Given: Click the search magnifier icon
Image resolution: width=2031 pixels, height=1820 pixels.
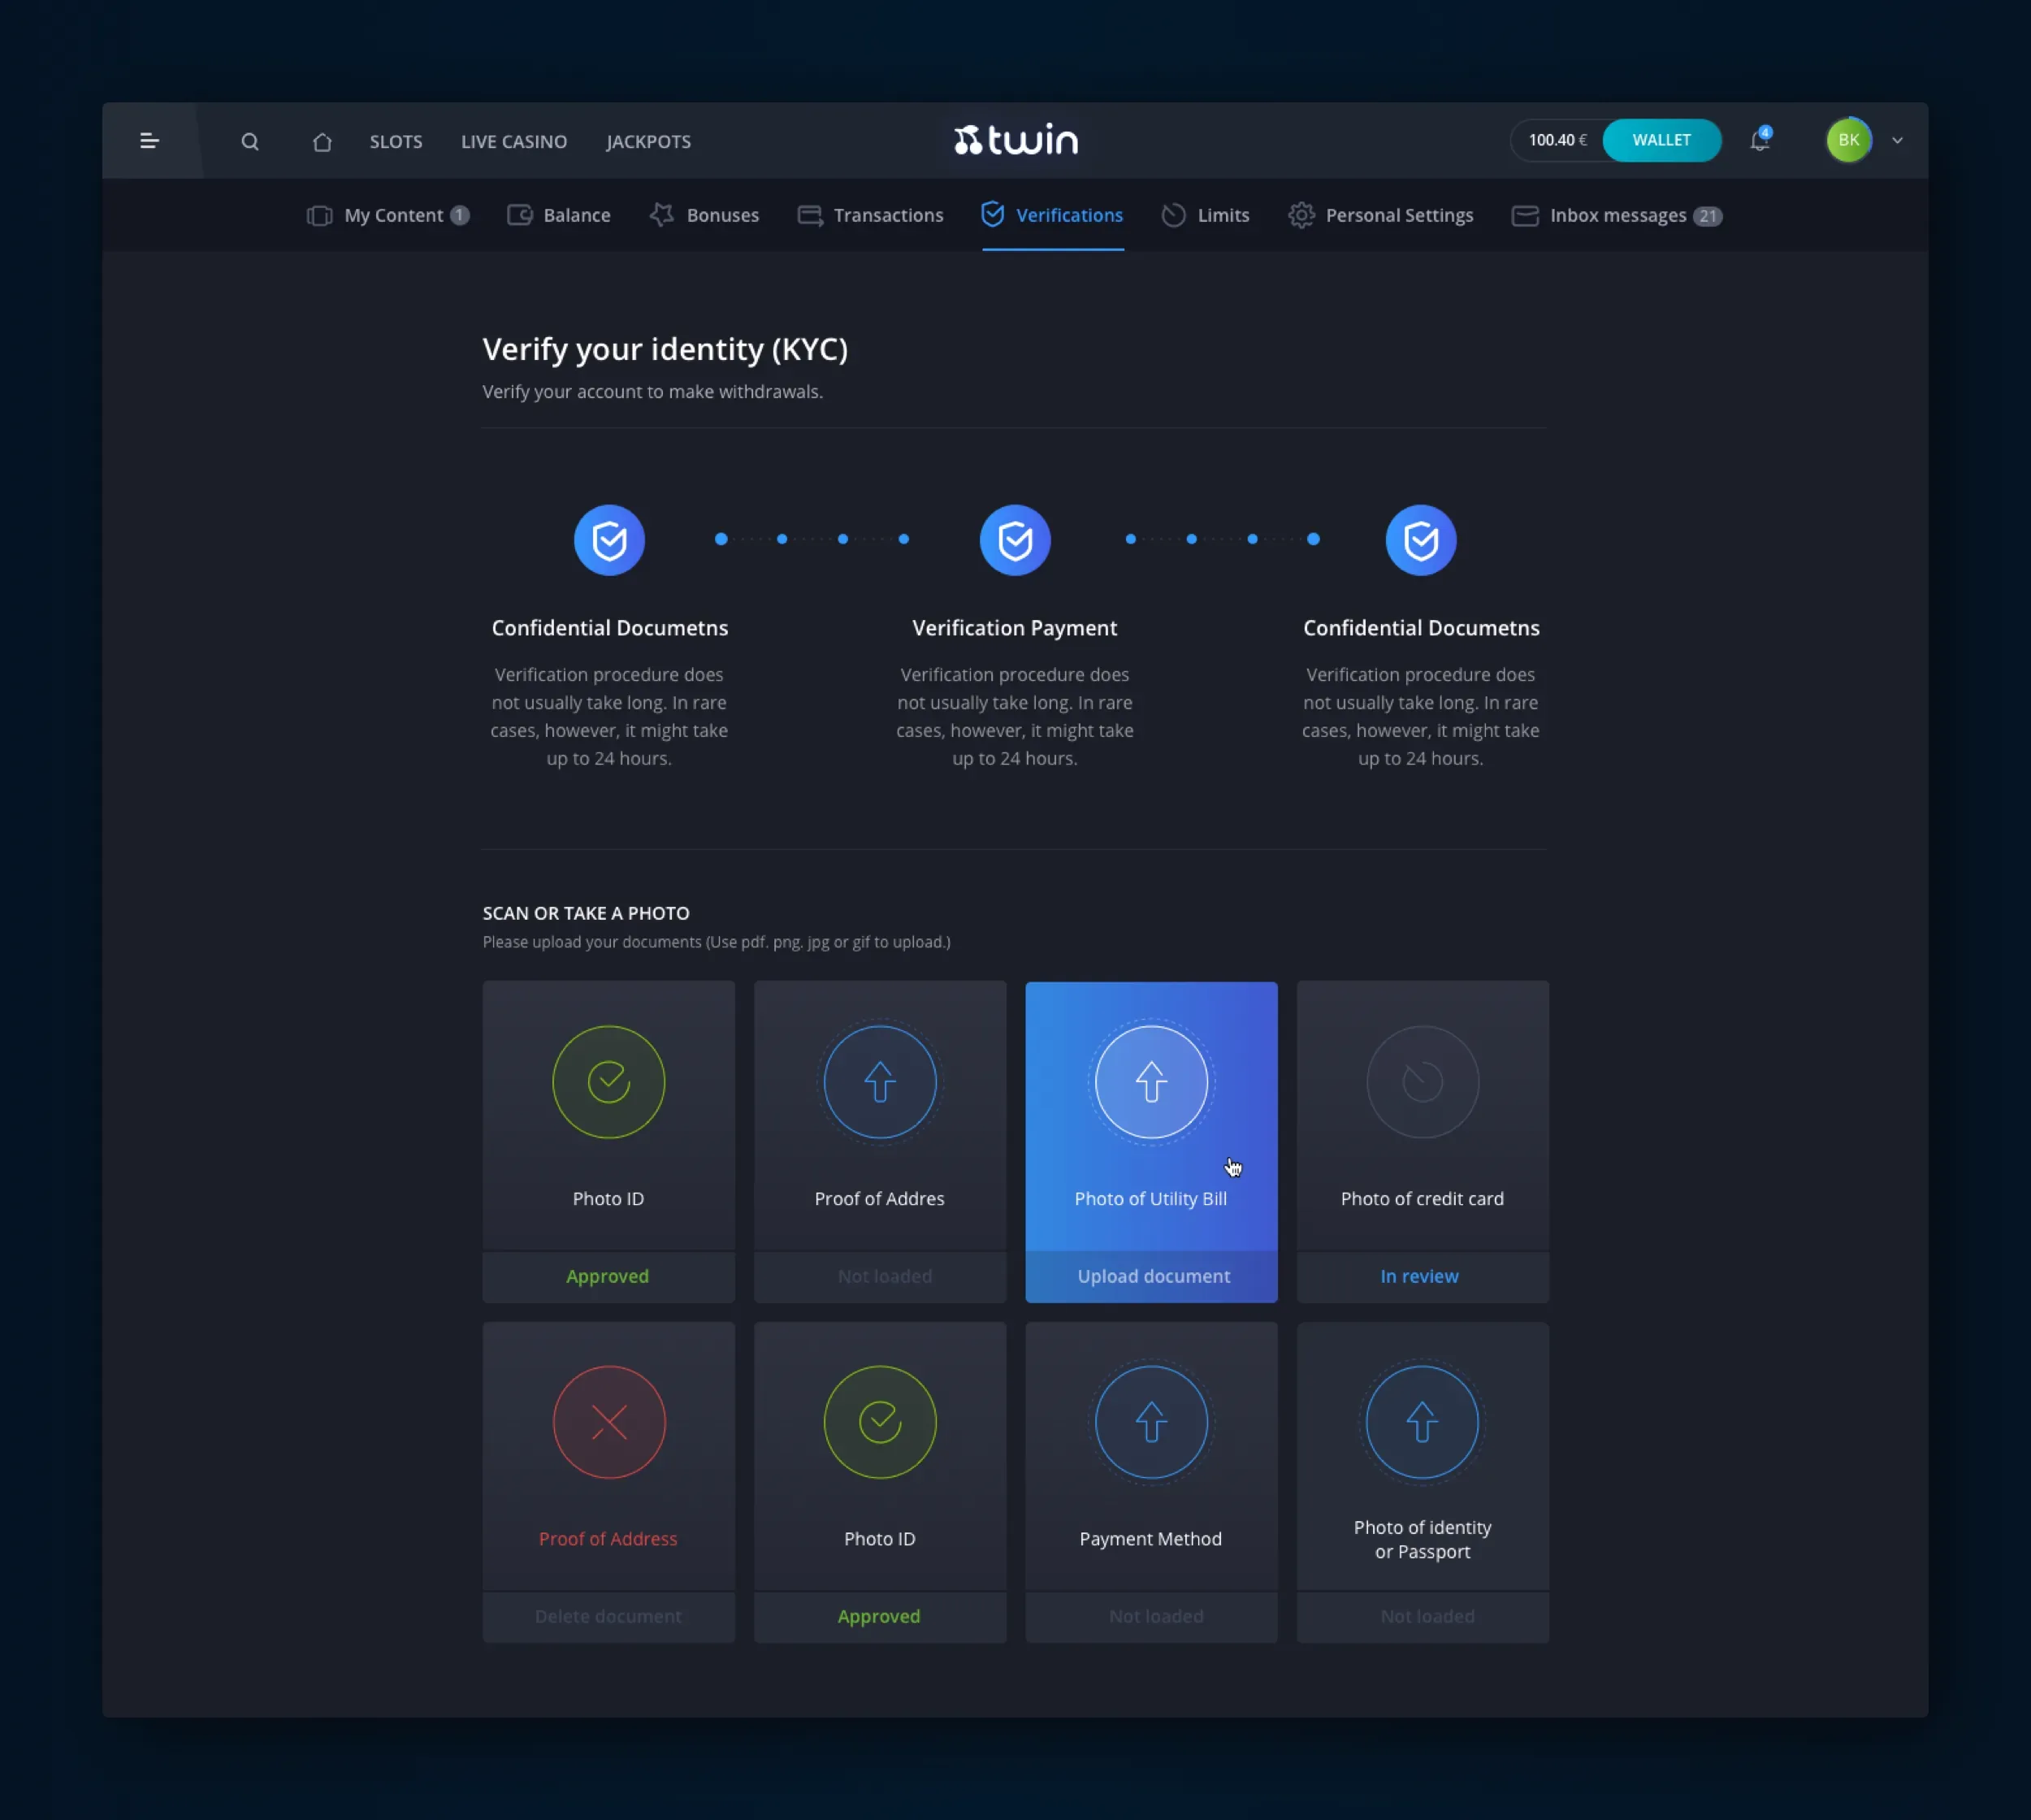Looking at the screenshot, I should click(250, 141).
